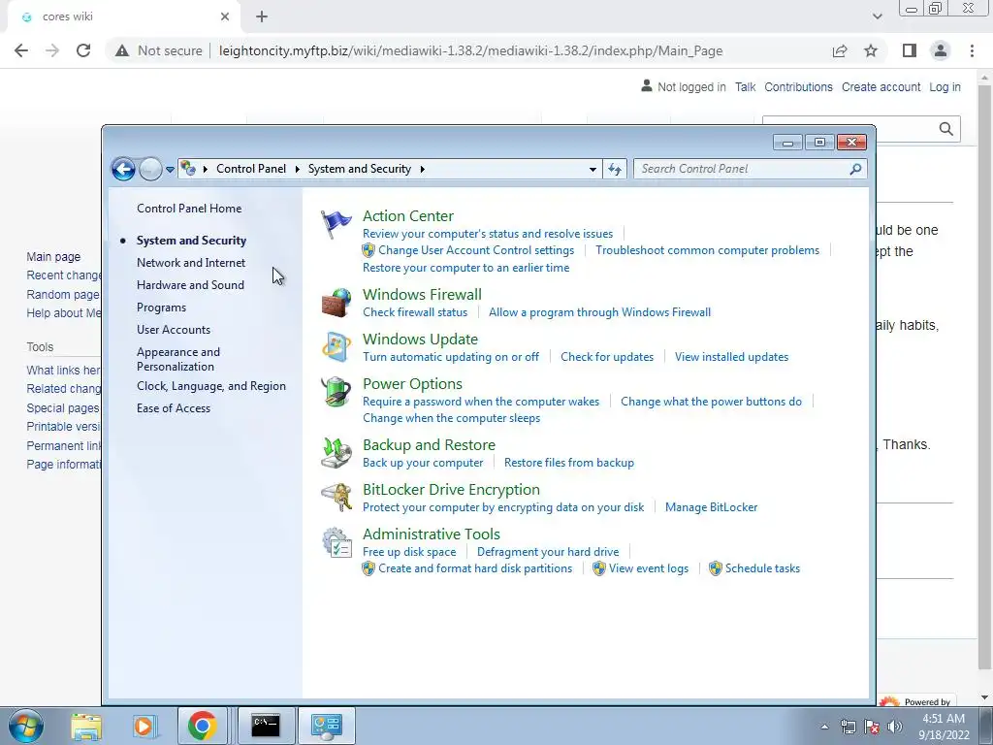Go to Control Panel Home

(189, 209)
